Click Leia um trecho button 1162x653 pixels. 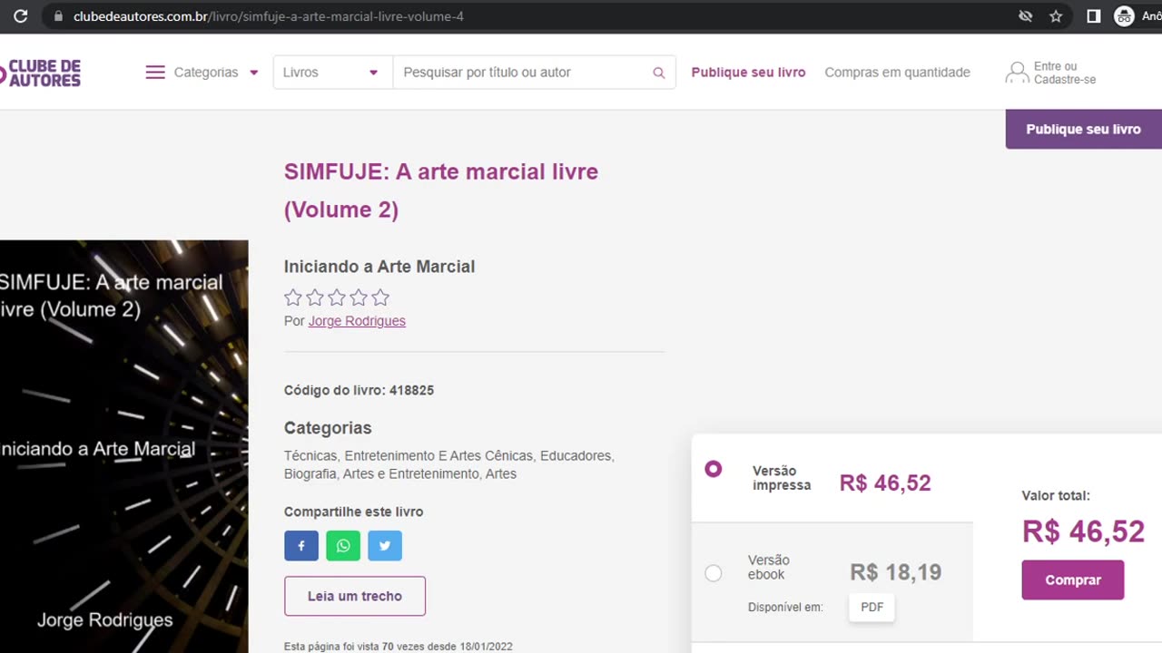coord(355,596)
